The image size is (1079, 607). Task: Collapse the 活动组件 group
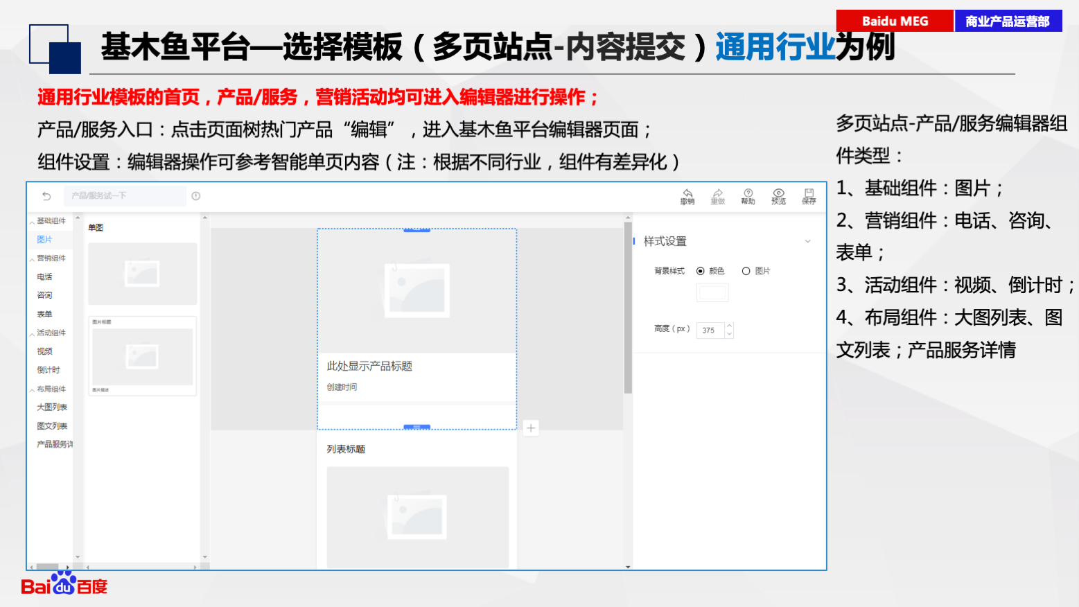pos(32,334)
